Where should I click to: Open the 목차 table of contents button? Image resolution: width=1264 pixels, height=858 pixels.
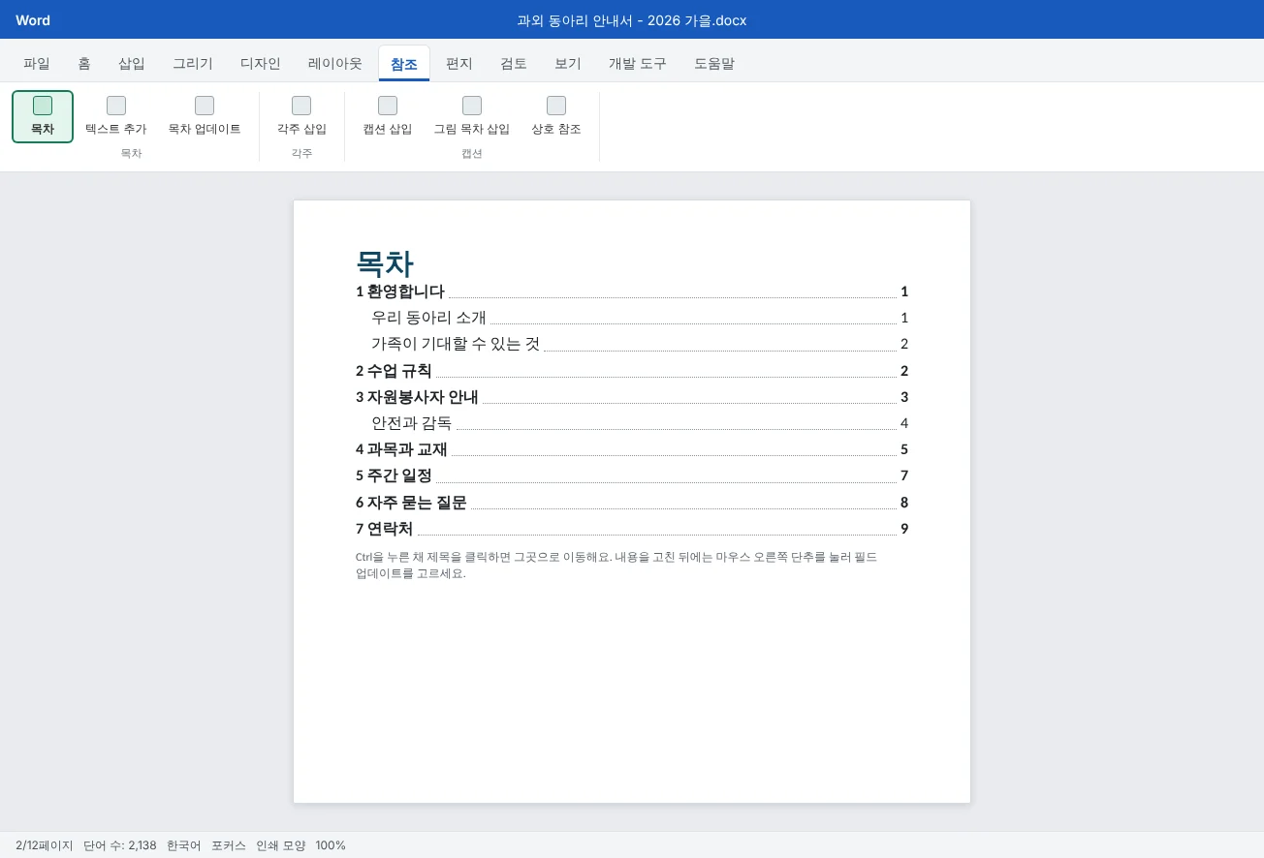point(43,116)
